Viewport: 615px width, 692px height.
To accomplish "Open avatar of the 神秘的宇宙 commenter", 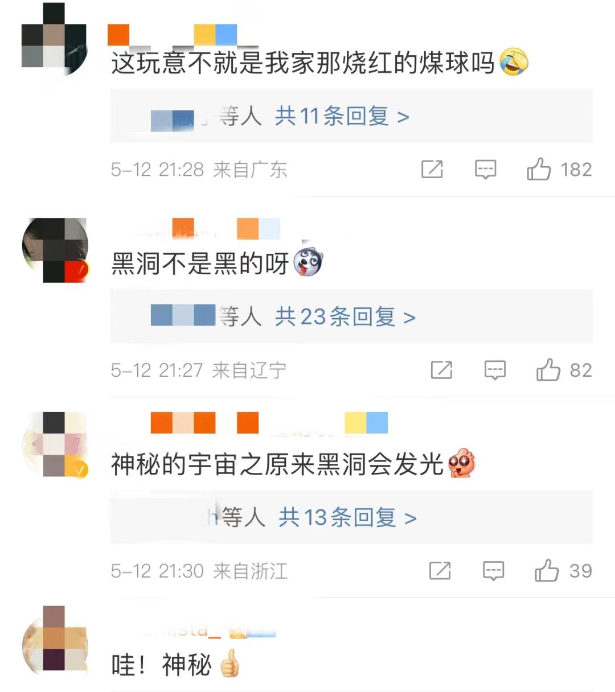I will tap(55, 444).
